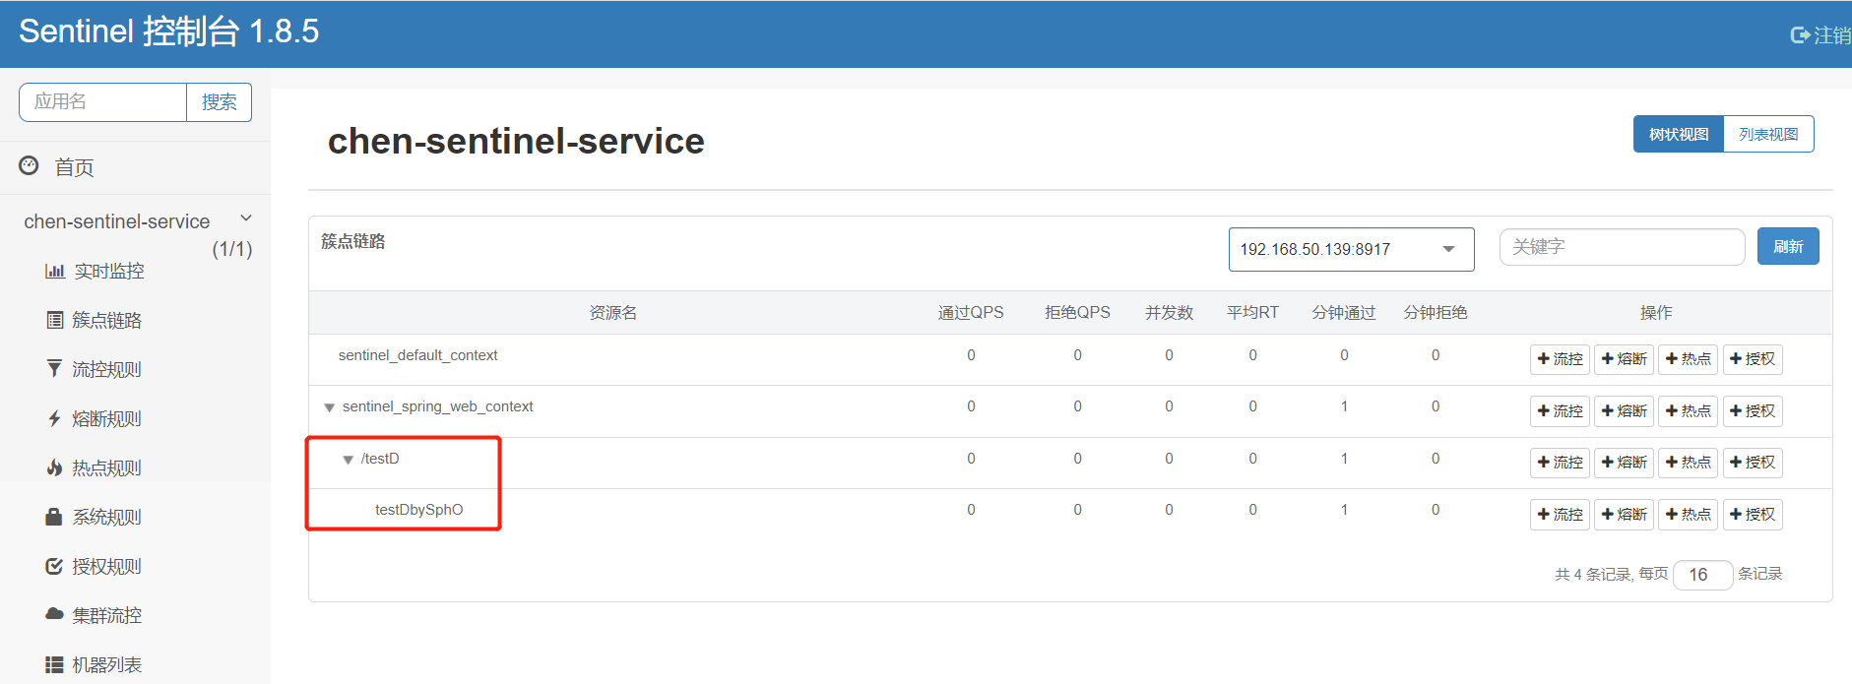
Task: Switch to 树状视图 tree view
Action: (1679, 135)
